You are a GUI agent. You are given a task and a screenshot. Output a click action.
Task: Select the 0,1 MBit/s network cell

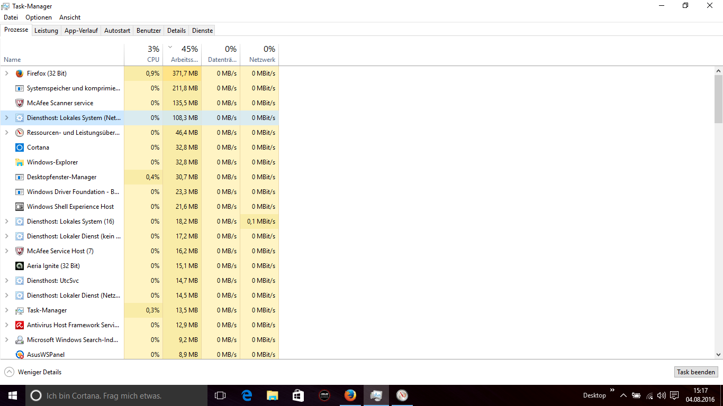259,222
